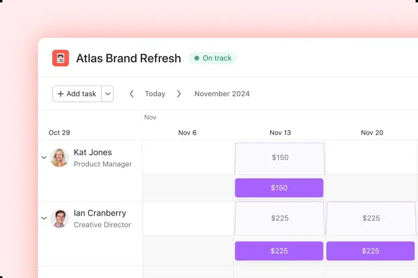
Task: Click Kat Jones outlined $150 cell
Action: point(279,158)
